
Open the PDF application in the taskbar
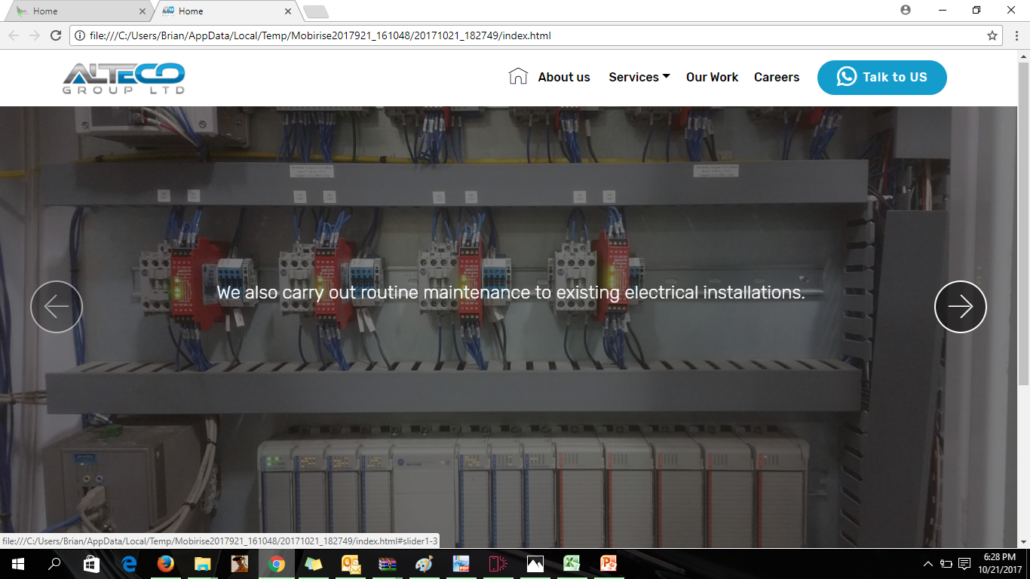(x=461, y=564)
